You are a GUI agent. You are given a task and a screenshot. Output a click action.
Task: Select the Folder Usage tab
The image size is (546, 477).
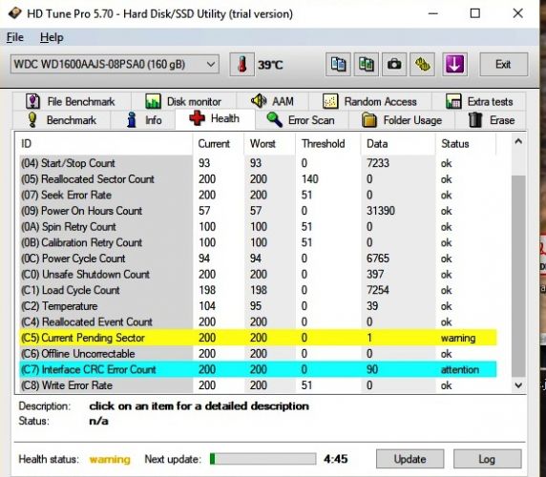click(402, 120)
